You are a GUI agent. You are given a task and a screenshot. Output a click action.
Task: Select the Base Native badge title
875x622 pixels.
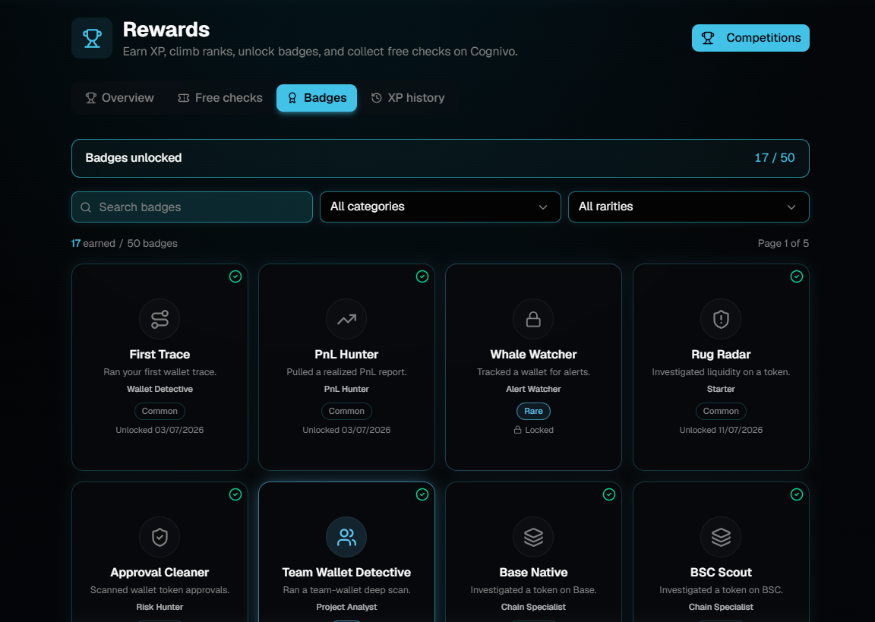tap(533, 573)
